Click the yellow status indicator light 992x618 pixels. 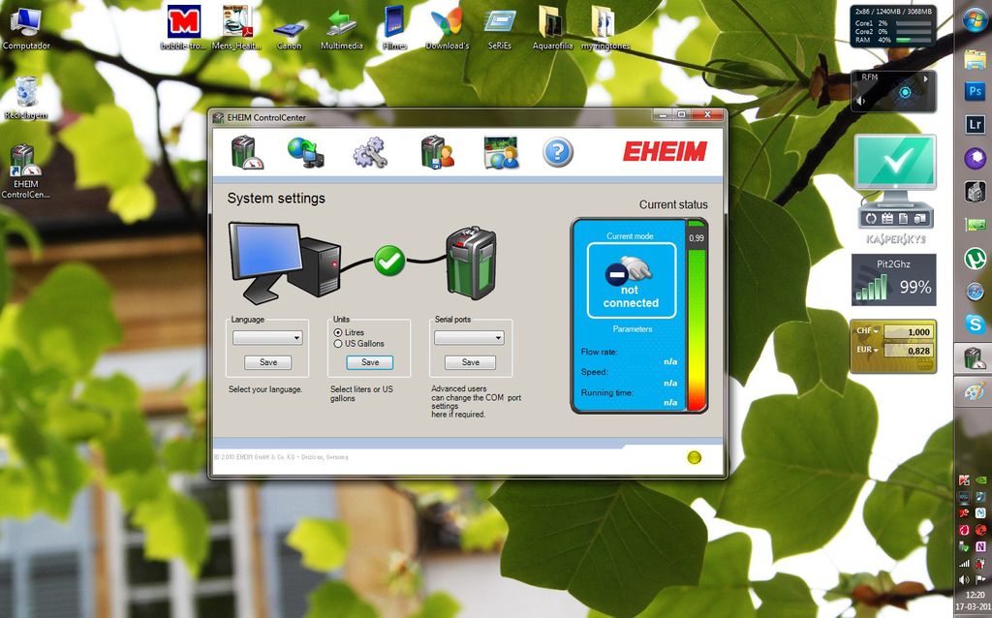click(694, 457)
